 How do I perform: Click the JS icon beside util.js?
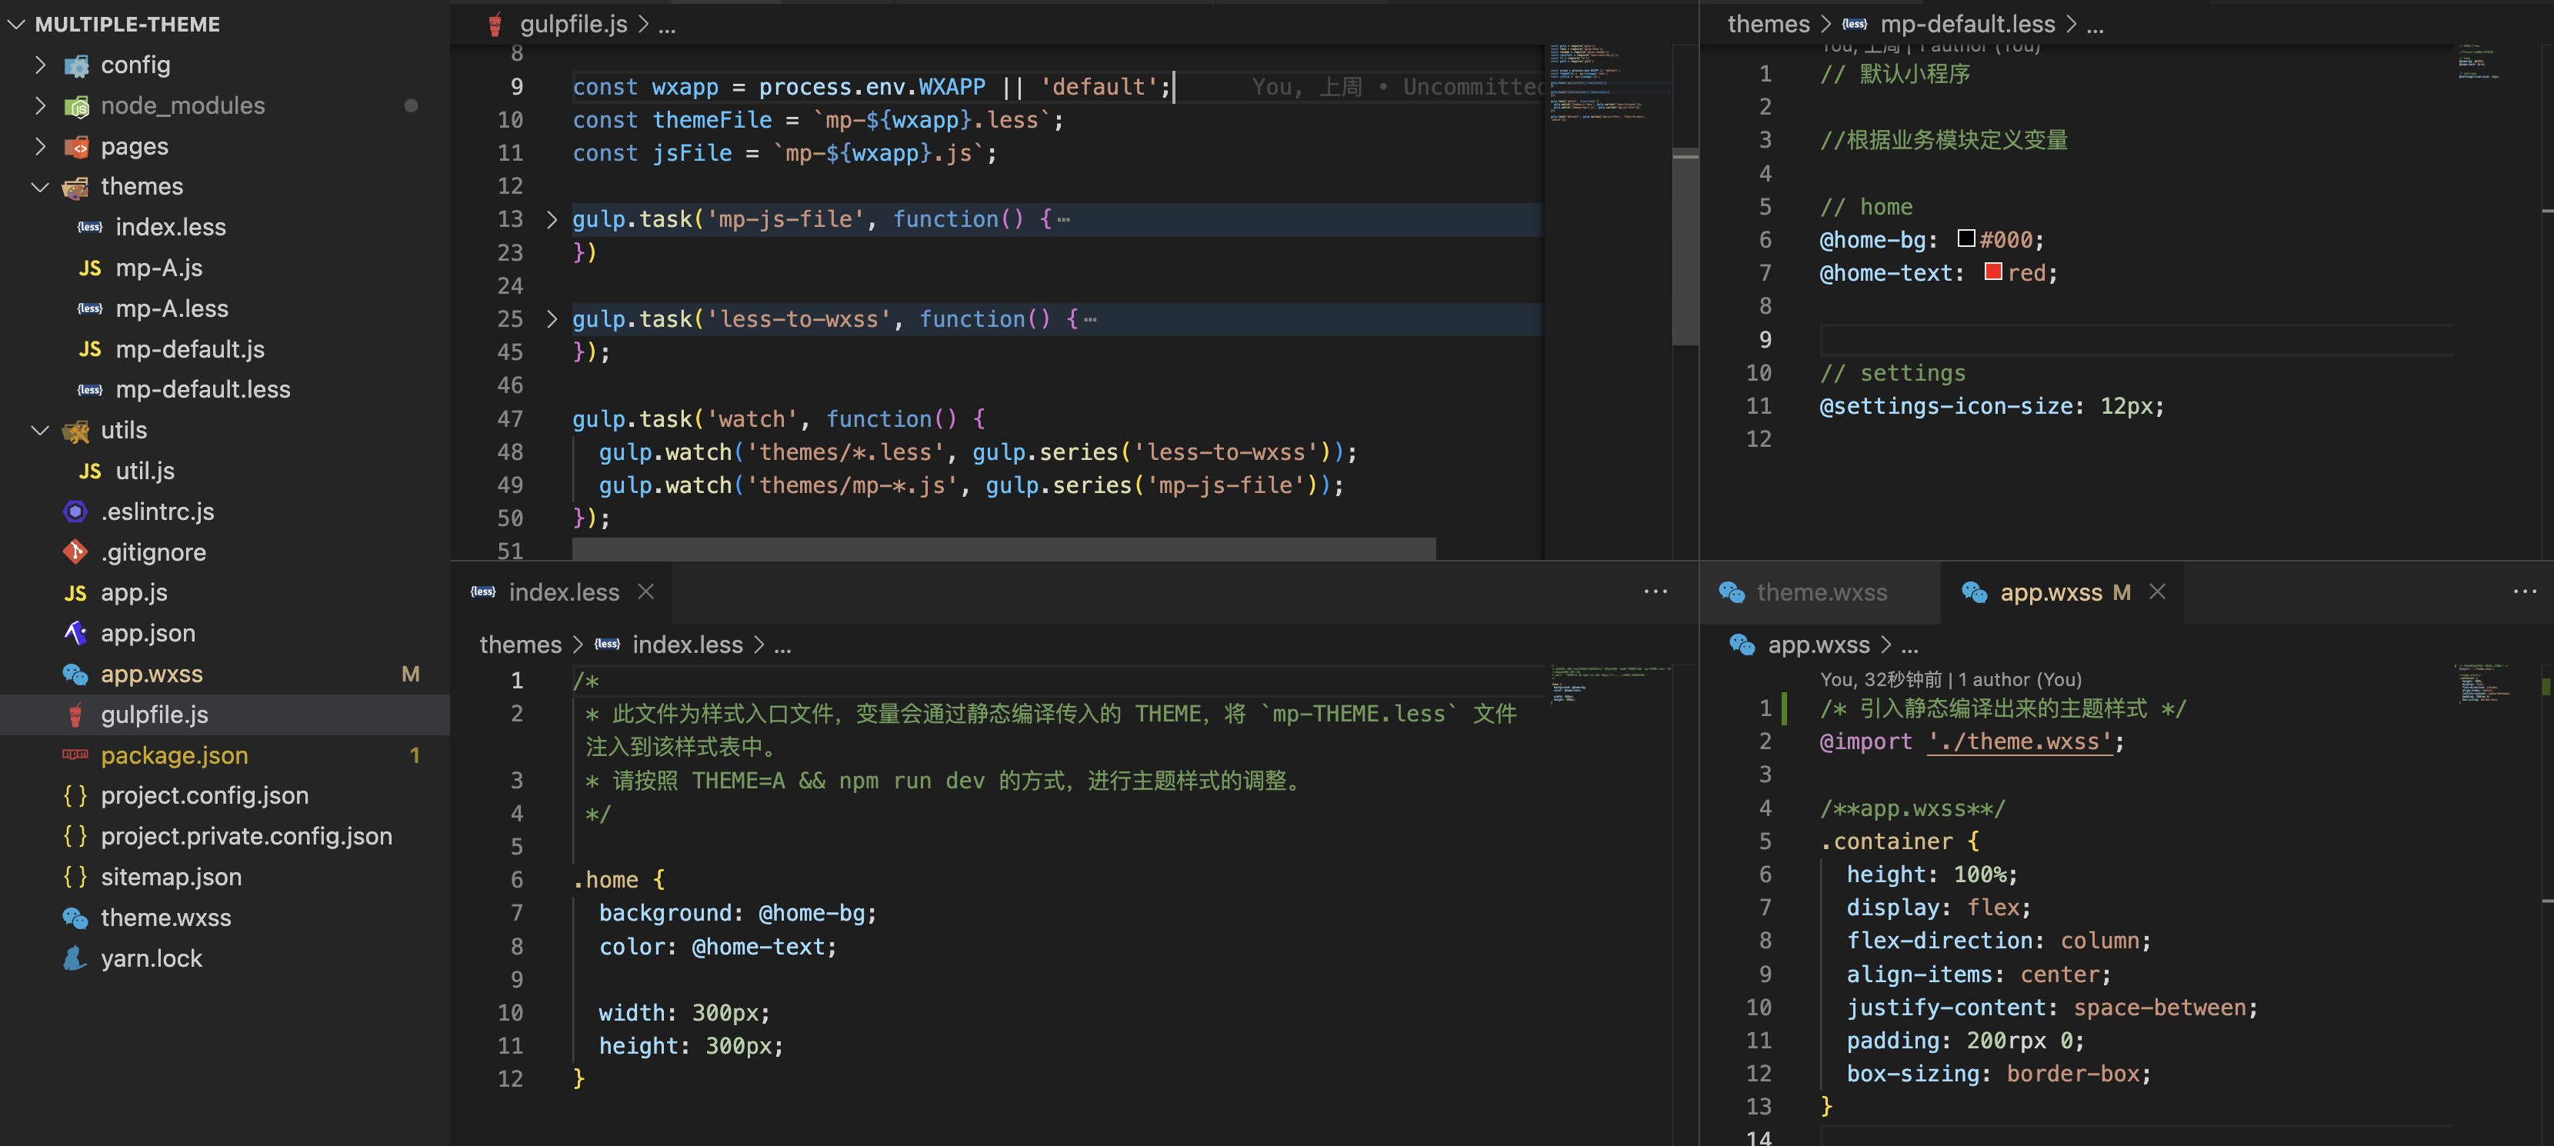click(90, 471)
